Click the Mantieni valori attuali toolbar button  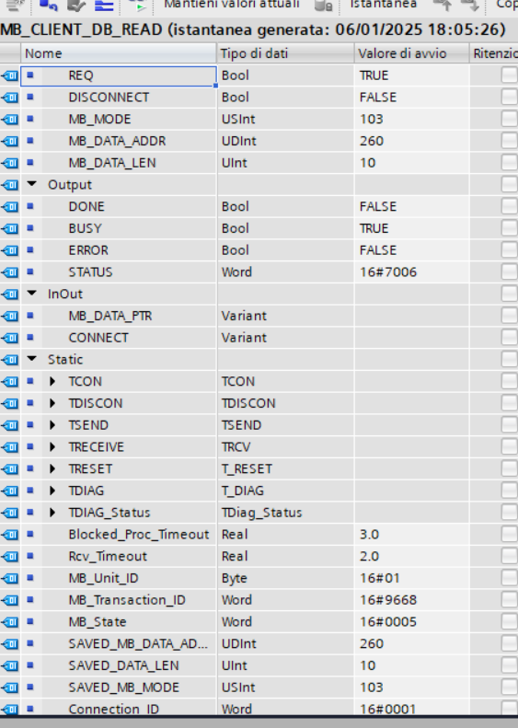pyautogui.click(x=231, y=5)
